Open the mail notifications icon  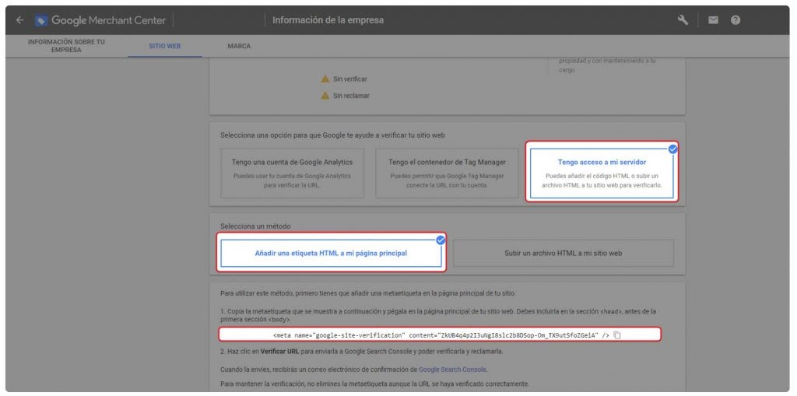(713, 20)
